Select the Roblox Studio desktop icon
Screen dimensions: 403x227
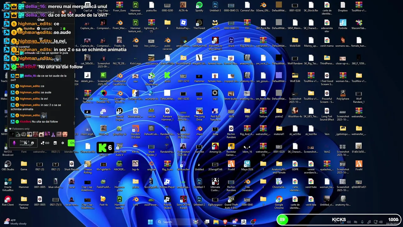coord(167,202)
